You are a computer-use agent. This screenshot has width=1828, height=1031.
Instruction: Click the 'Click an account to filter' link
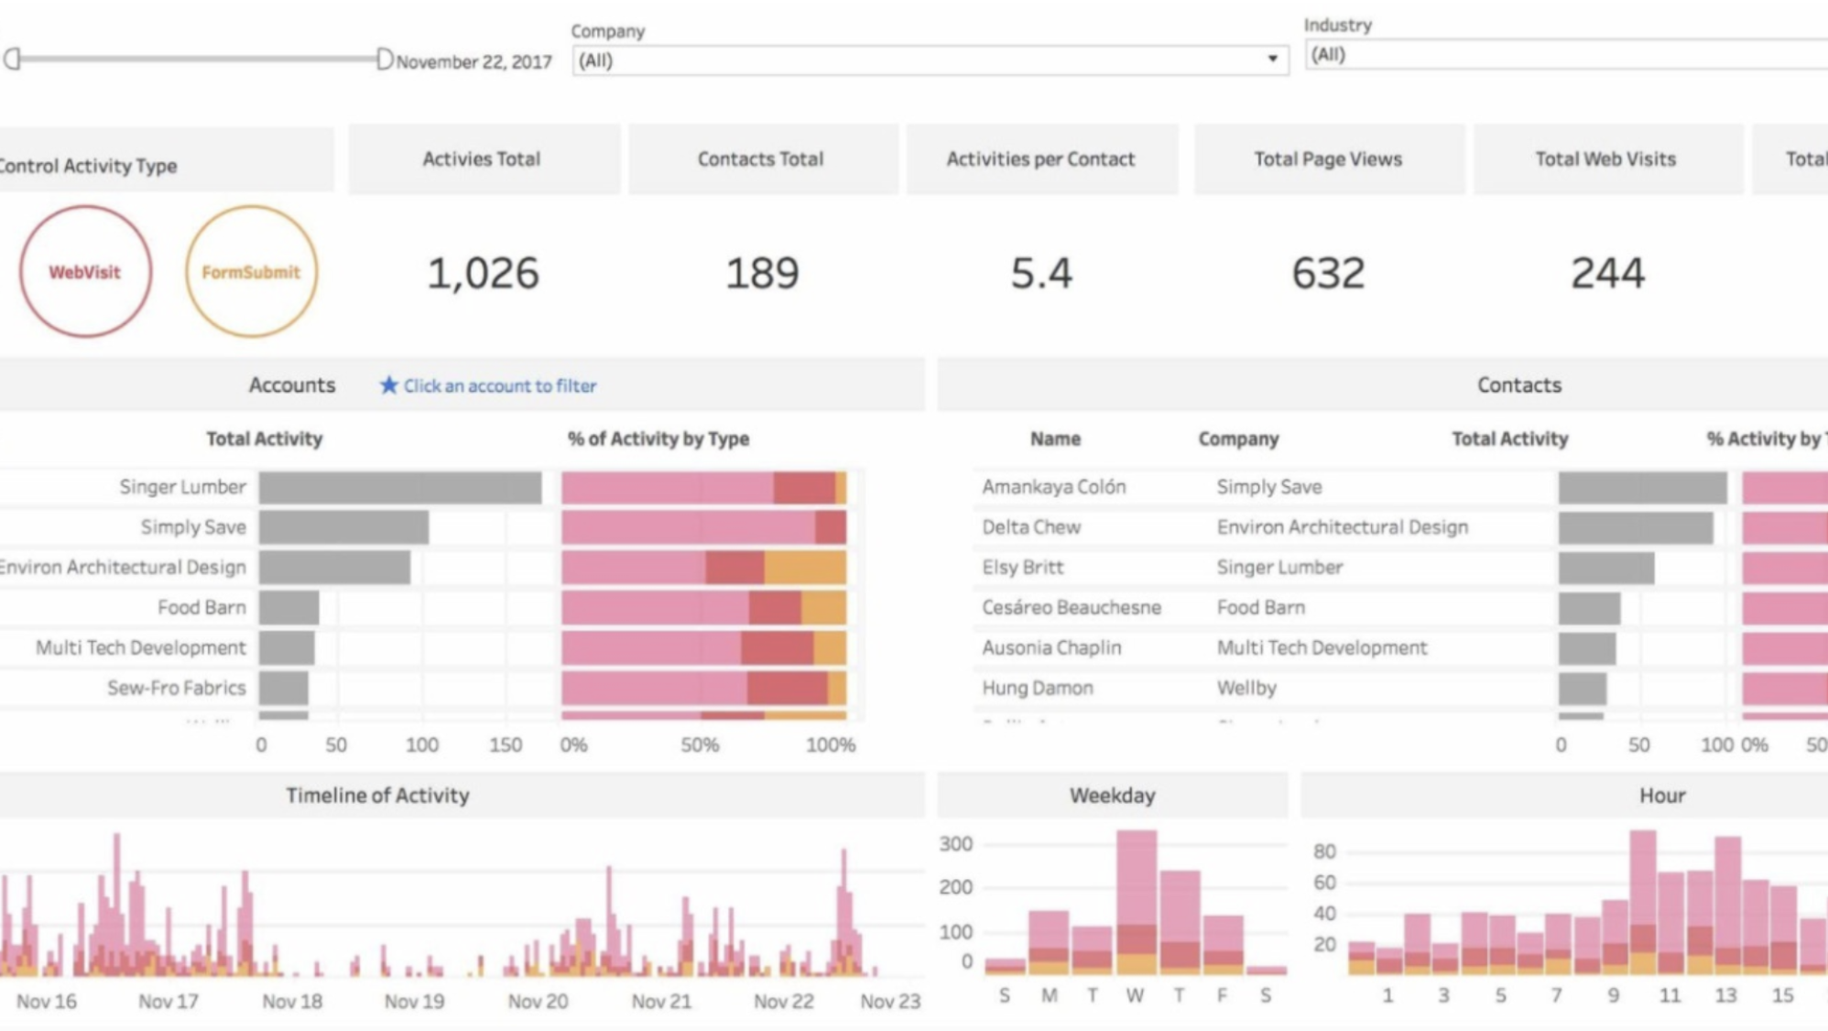click(500, 386)
